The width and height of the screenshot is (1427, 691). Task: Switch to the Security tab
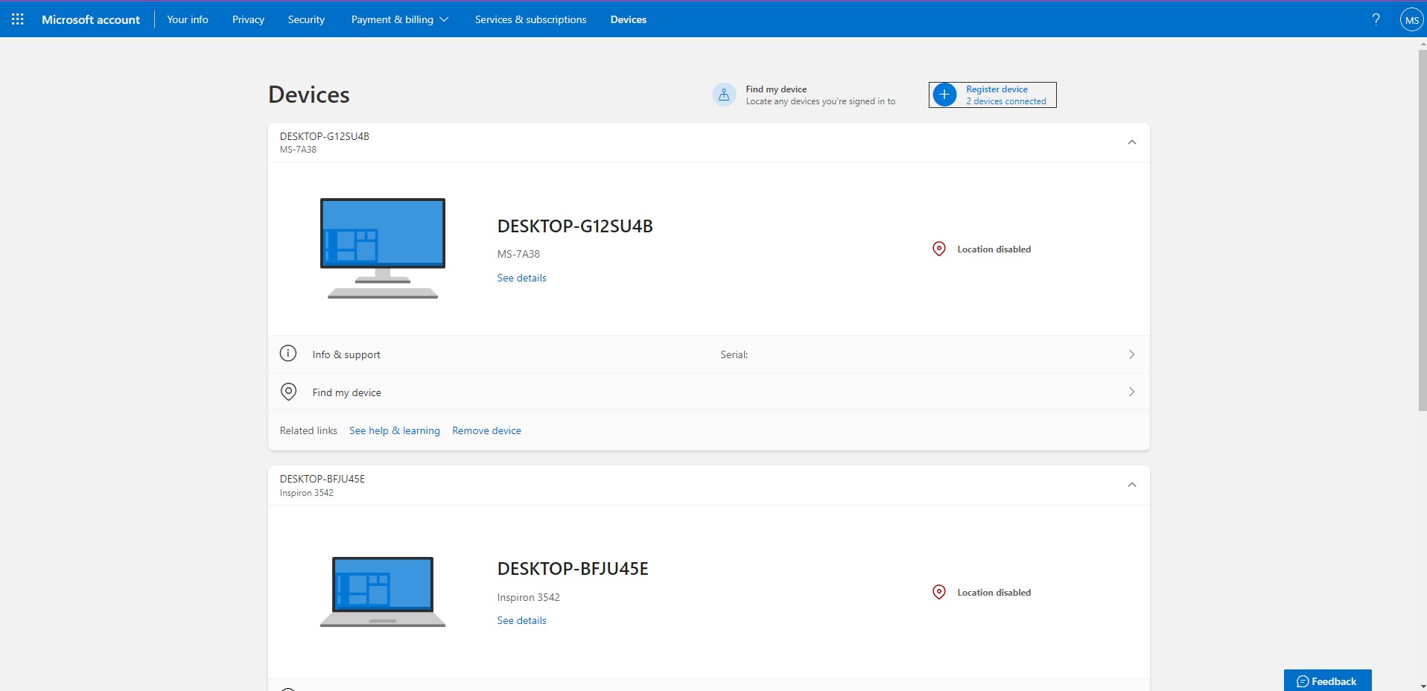pos(306,19)
